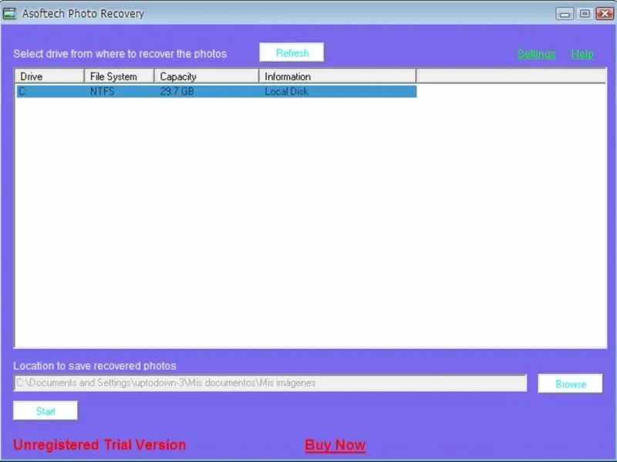617x462 pixels.
Task: Select the C: drive cell
Action: click(51, 92)
